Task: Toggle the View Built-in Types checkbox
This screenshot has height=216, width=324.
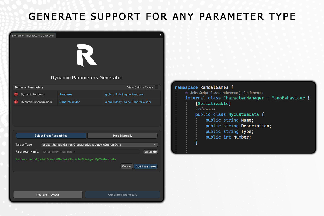Action: point(157,87)
